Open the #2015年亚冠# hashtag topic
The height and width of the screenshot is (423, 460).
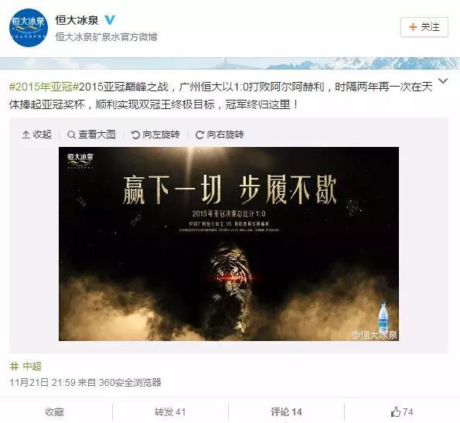[x=44, y=87]
